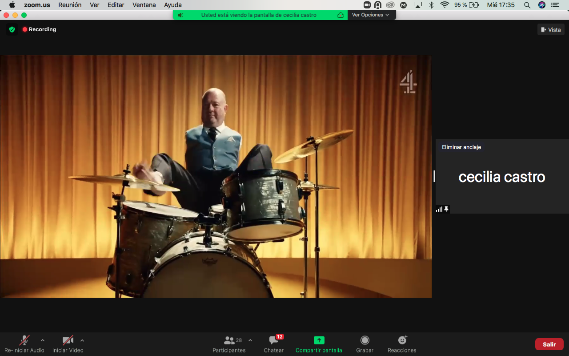Open the zoom.us application menu
The image size is (569, 356).
click(x=37, y=5)
